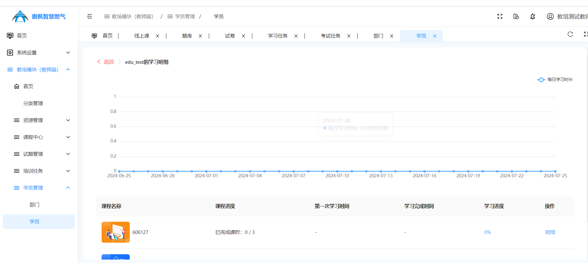Click the 0% progress of course 606127

point(487,232)
